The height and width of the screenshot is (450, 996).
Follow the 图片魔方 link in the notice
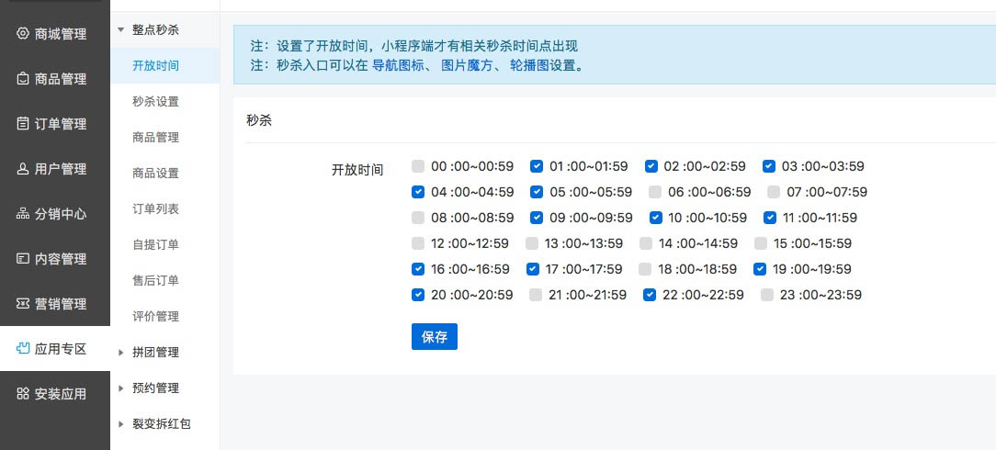point(467,65)
